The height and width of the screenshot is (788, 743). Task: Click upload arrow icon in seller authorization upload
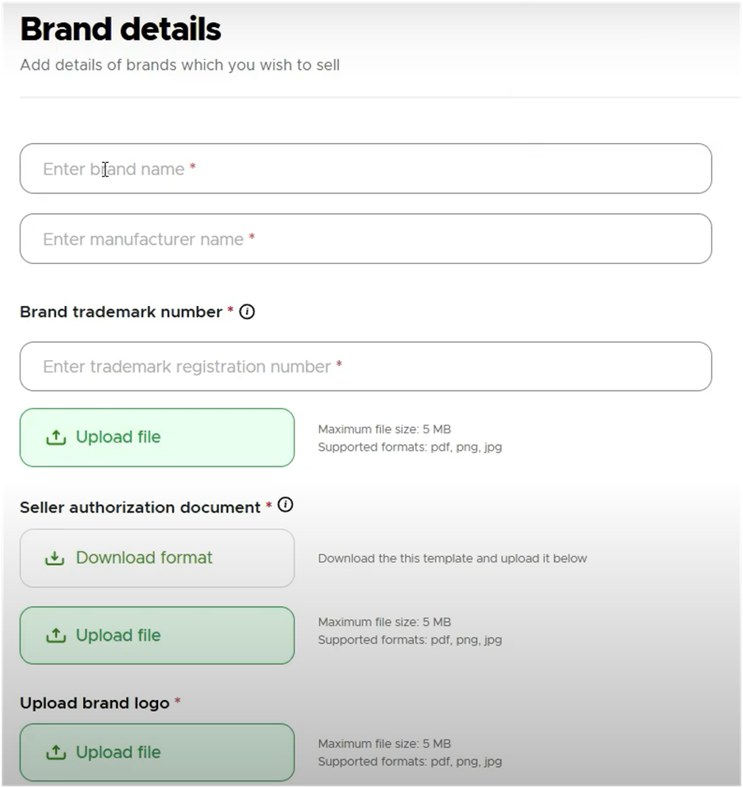pos(56,635)
